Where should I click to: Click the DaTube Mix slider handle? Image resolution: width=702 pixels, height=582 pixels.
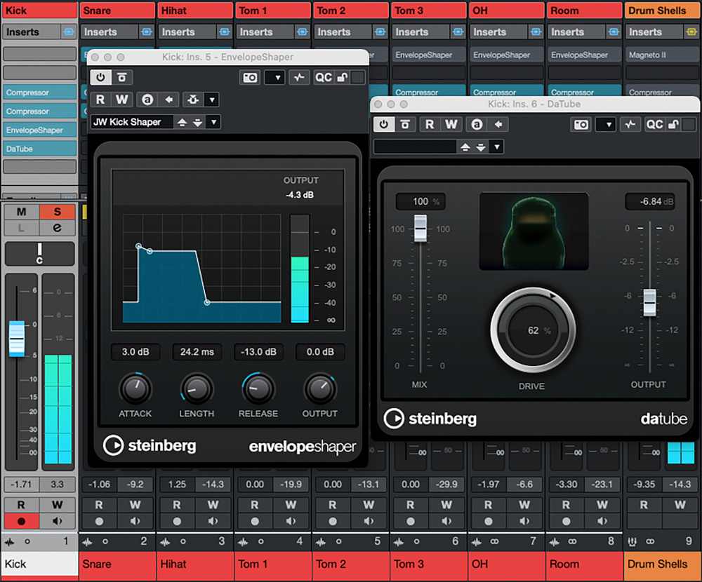click(x=420, y=228)
